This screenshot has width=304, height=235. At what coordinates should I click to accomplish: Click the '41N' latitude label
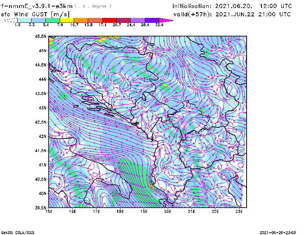point(43,165)
